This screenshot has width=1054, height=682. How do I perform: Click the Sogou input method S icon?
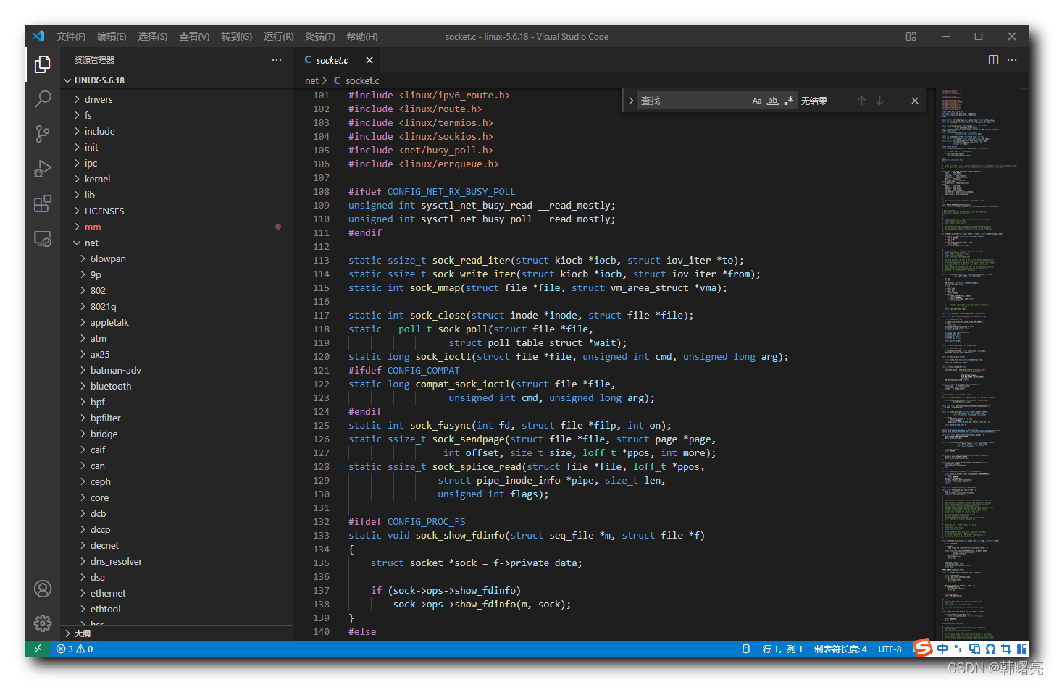(x=923, y=648)
